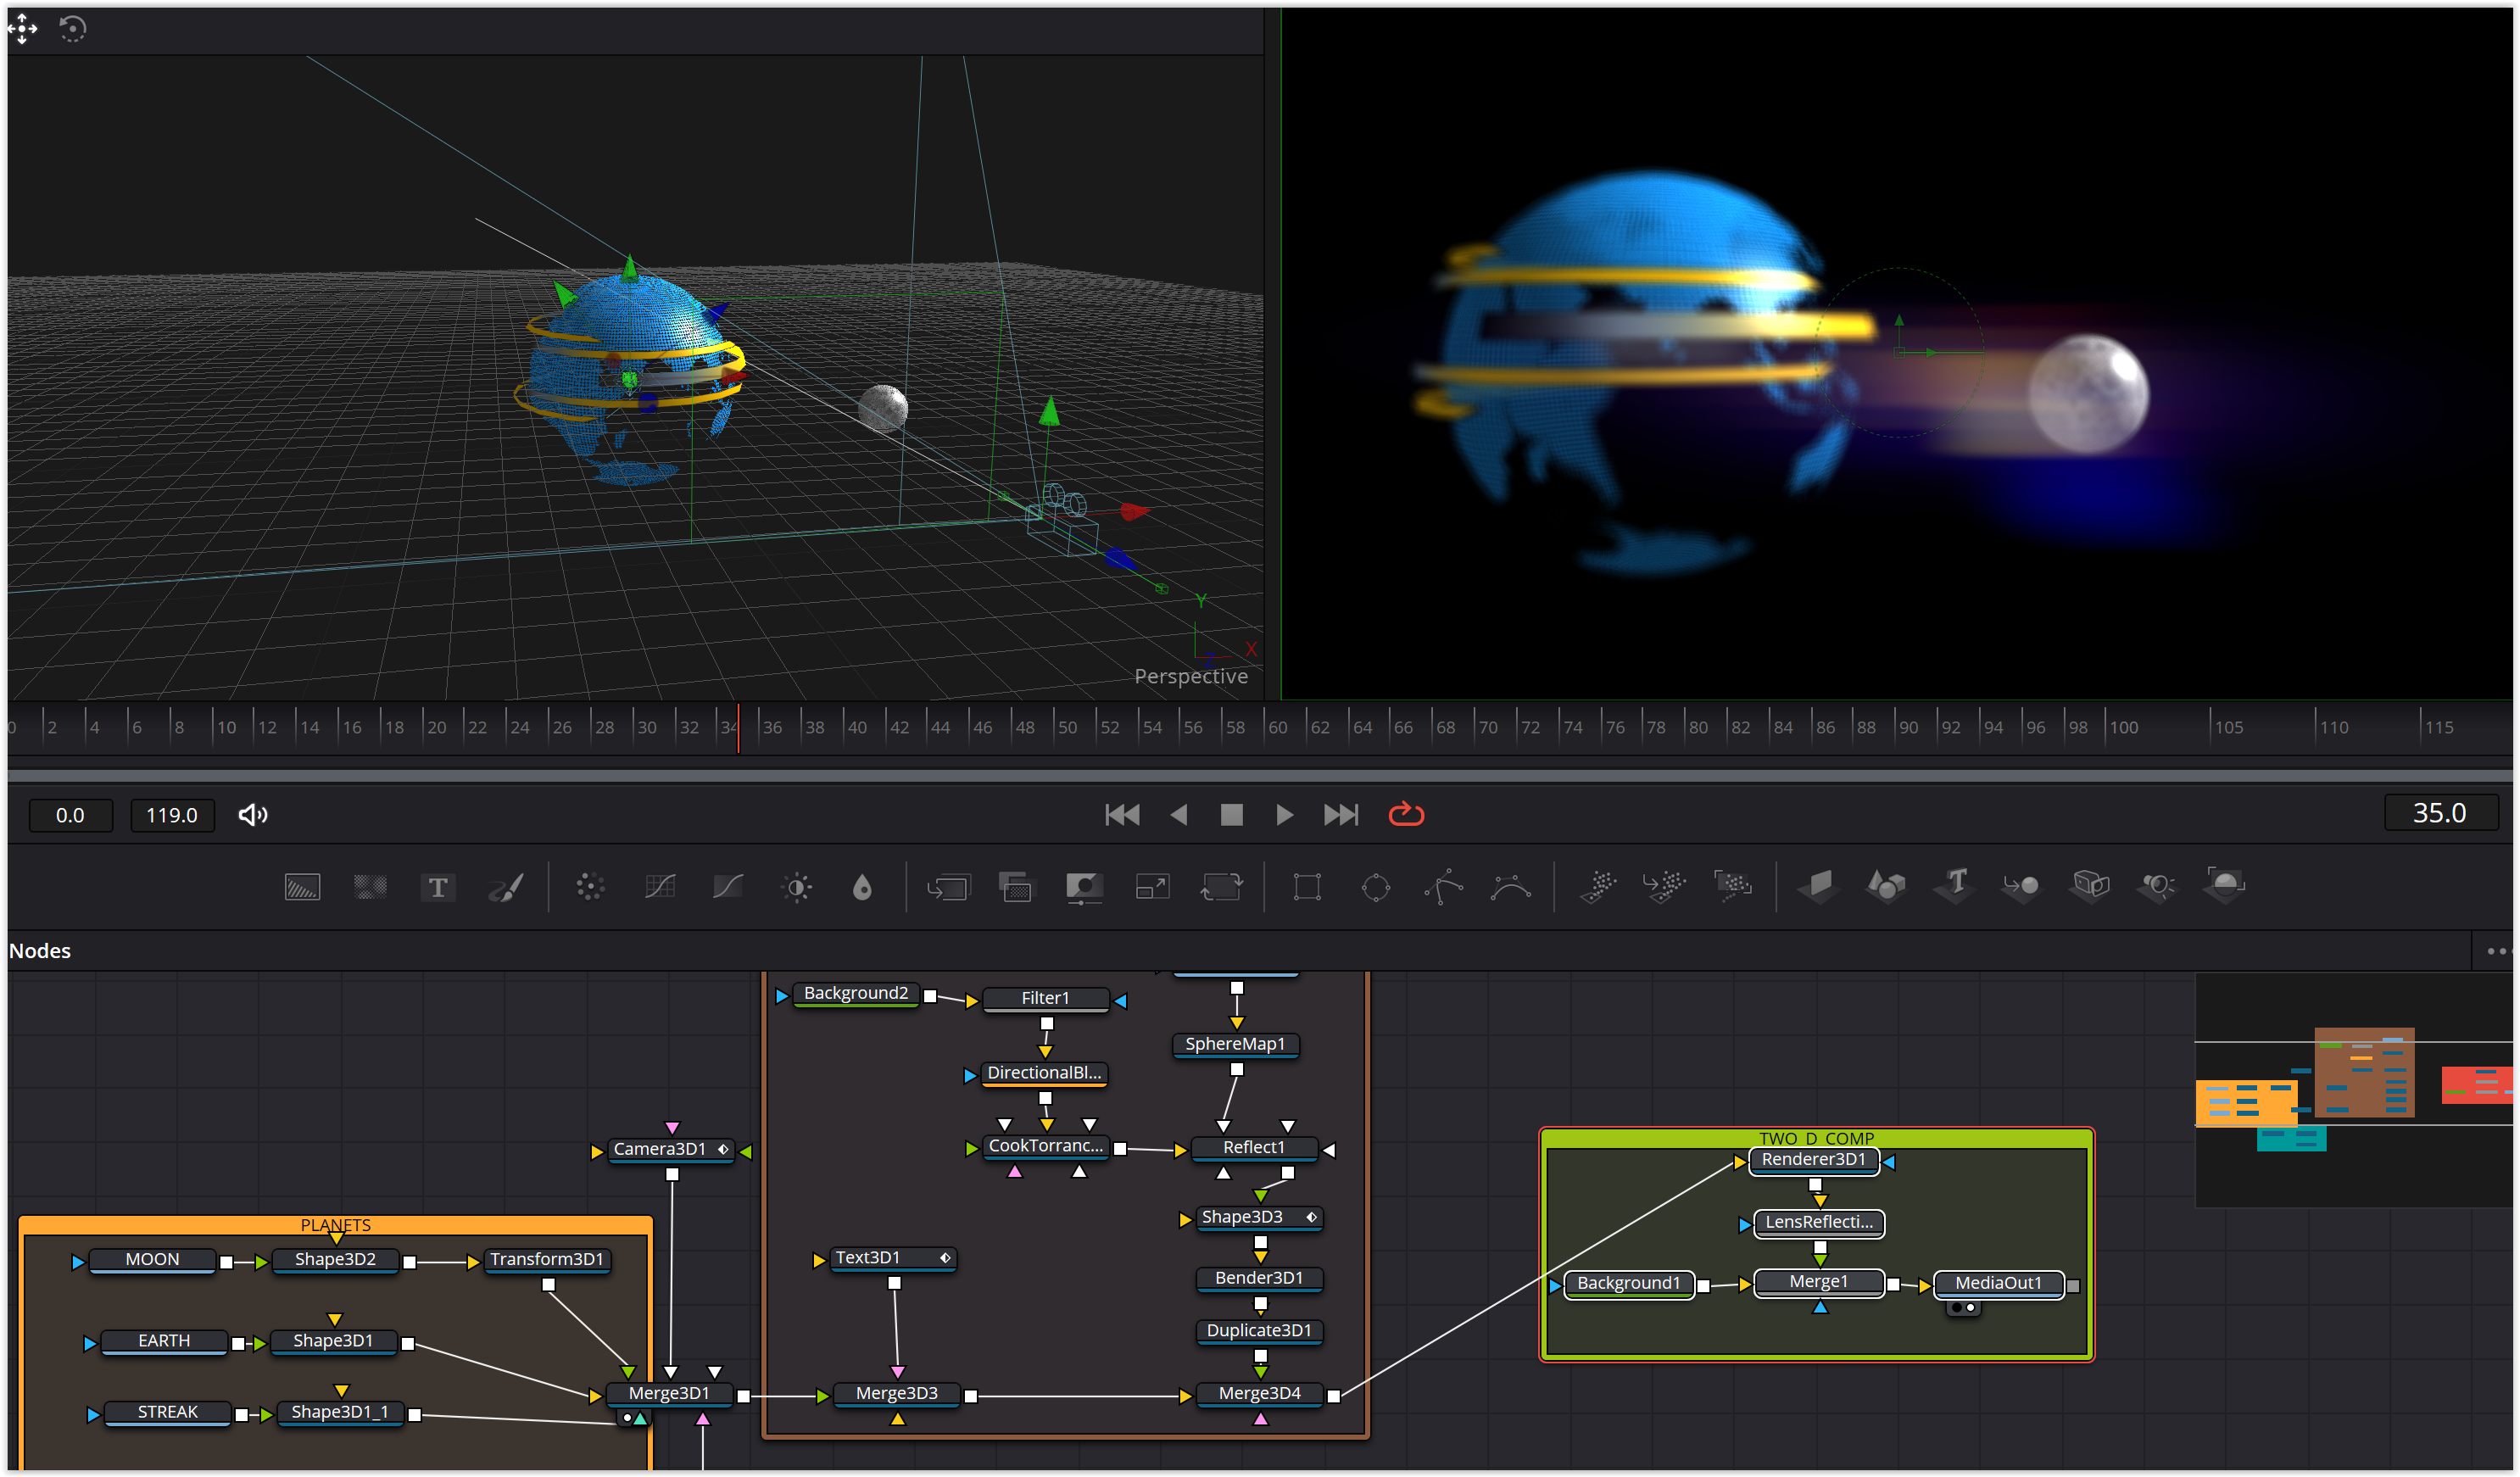The image size is (2520, 1477).
Task: Add a B-Spline mask tool
Action: [x=1511, y=887]
